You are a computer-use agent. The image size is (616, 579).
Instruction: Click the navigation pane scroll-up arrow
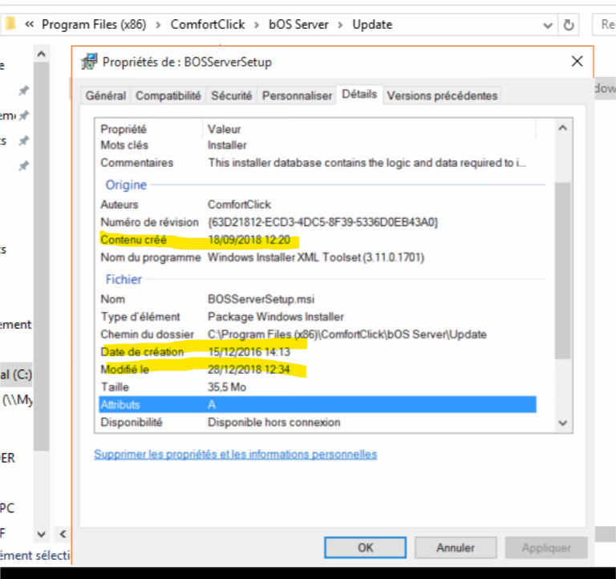click(x=41, y=53)
